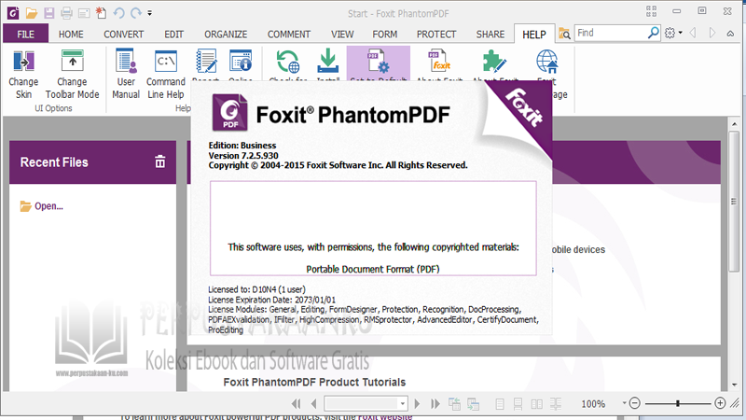Switch to the HOME tab
The width and height of the screenshot is (746, 420).
tap(71, 35)
